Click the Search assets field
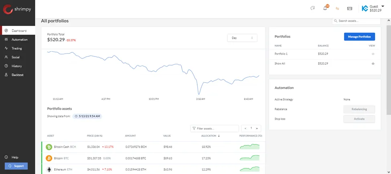 [x=357, y=21]
